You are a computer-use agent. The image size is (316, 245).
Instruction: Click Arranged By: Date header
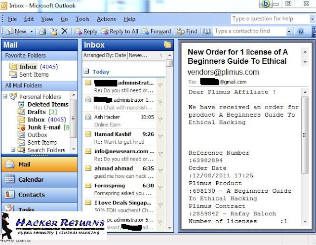(x=105, y=55)
